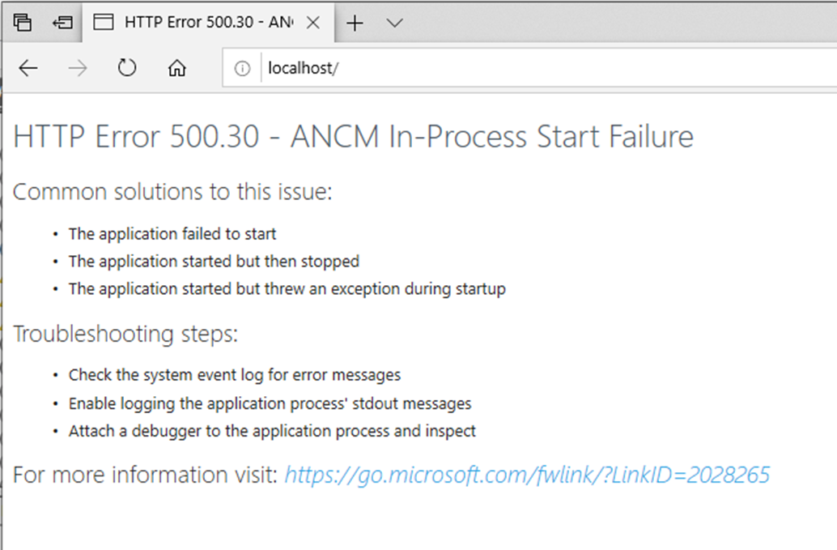This screenshot has height=550, width=837.
Task: Select the HTTP Error 500.30 tab
Action: tap(208, 23)
